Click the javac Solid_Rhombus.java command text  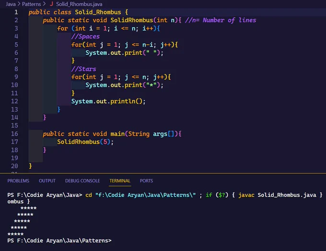(277, 195)
